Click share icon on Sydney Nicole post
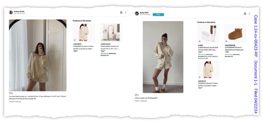This screenshot has height=122, width=263. [121, 12]
